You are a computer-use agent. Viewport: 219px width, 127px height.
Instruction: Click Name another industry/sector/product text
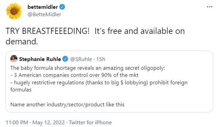[67, 104]
